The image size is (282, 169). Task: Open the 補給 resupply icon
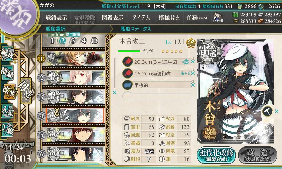coord(7,73)
